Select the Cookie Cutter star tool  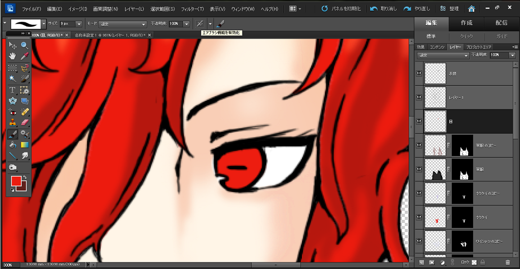point(13,101)
